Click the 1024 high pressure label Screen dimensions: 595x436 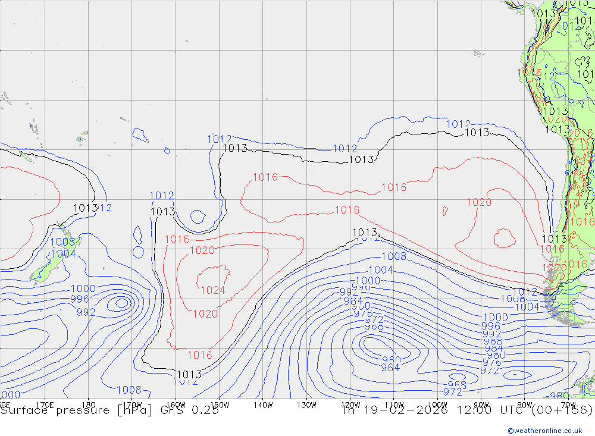pos(213,290)
